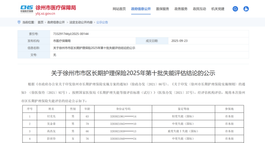This screenshot has height=143, width=265.
Task: Click the article's main headline
Action: pos(133,73)
